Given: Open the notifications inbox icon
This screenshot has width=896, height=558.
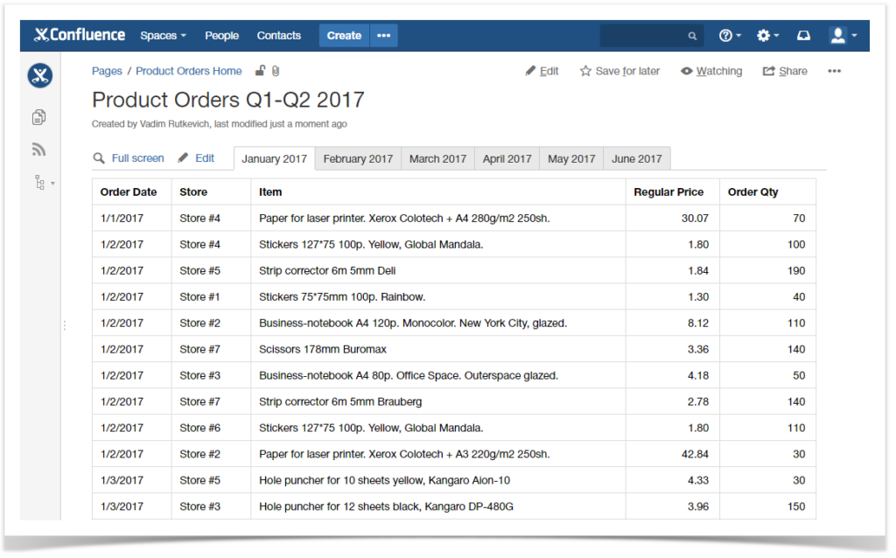Looking at the screenshot, I should pyautogui.click(x=804, y=35).
